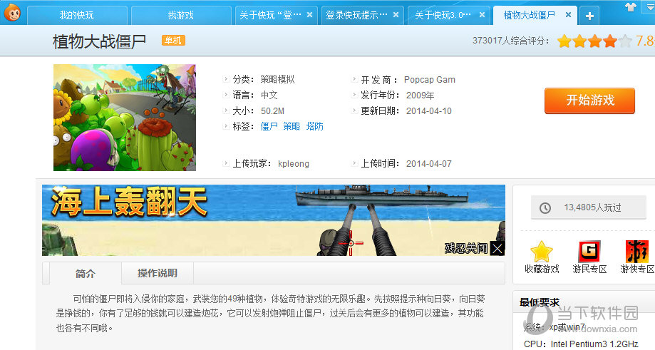Click the language value 中文
Image resolution: width=655 pixels, height=350 pixels.
(x=269, y=96)
